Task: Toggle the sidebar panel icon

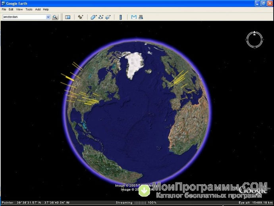Action: 68,17
